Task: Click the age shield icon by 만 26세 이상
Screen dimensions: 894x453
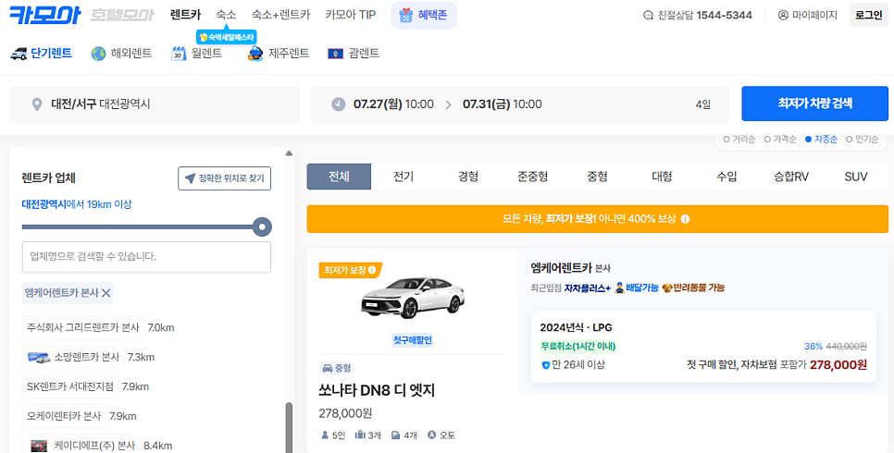Action: click(546, 364)
